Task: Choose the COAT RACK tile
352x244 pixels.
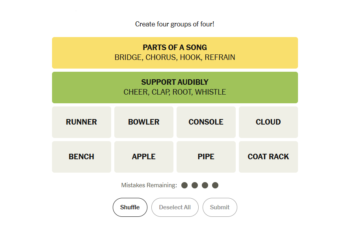Action: (x=268, y=156)
